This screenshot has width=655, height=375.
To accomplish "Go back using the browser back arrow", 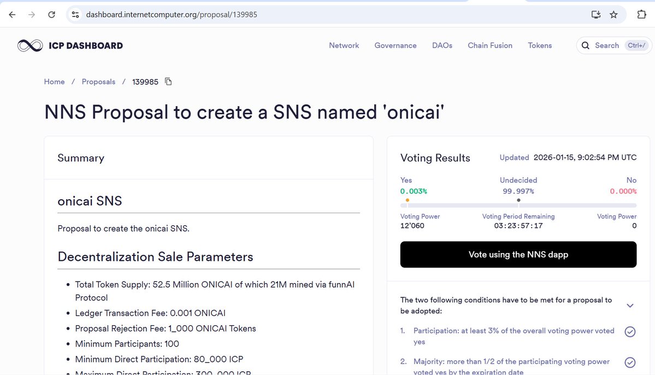I will tap(12, 15).
